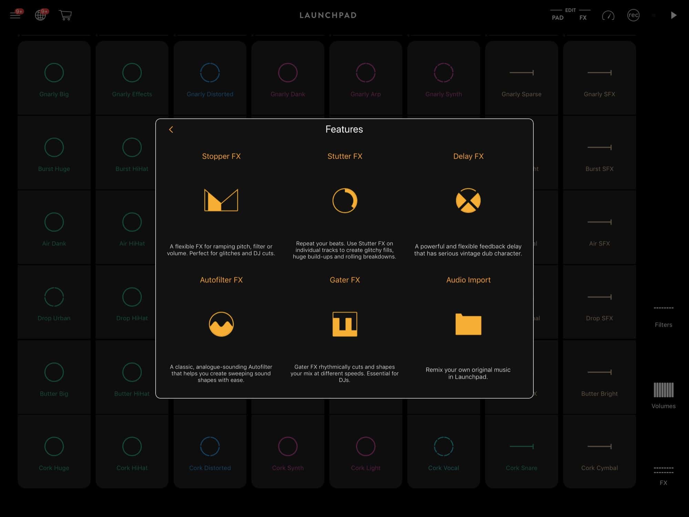Click the Audio Import folder icon
Image resolution: width=689 pixels, height=517 pixels.
coord(467,324)
